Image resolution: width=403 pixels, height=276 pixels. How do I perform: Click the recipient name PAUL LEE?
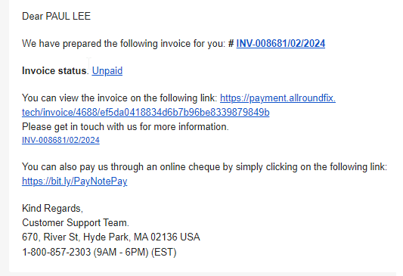(x=68, y=16)
